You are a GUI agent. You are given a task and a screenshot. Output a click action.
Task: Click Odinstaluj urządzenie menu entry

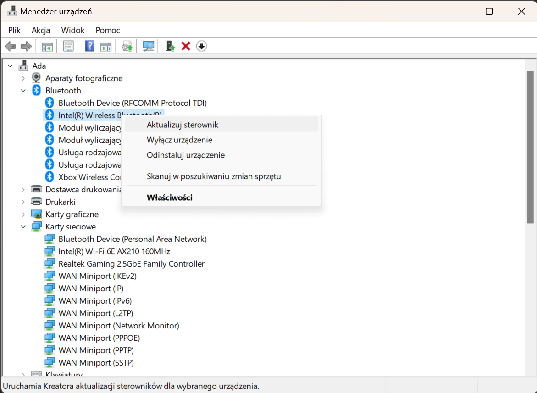click(185, 155)
